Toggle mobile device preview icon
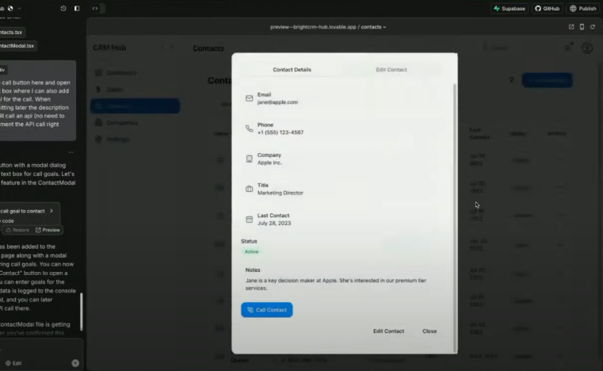603x371 pixels. (x=582, y=26)
